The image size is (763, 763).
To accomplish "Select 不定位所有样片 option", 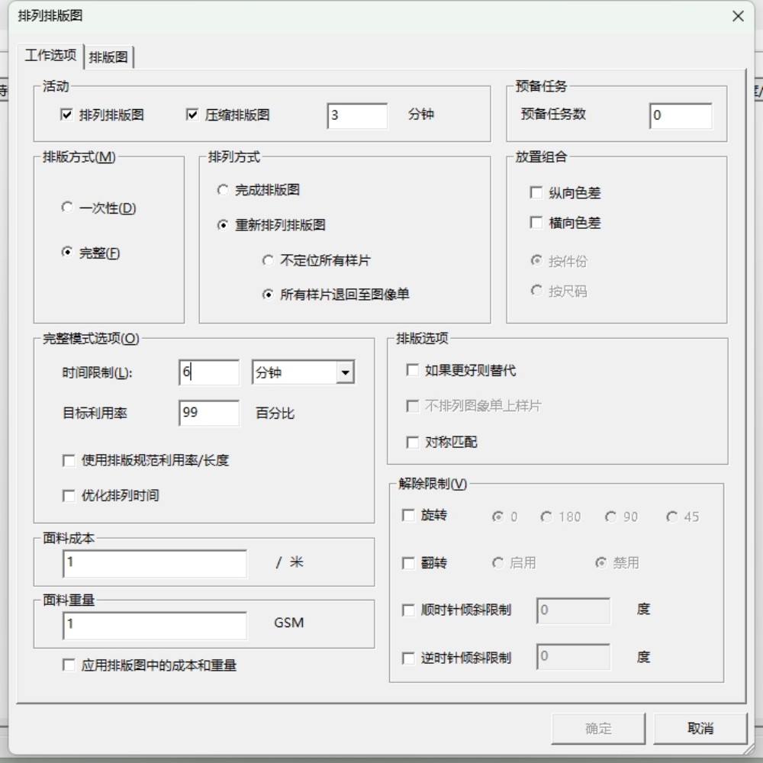I will 268,260.
